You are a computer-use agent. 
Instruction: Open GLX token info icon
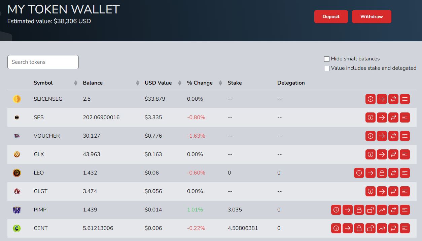point(370,154)
